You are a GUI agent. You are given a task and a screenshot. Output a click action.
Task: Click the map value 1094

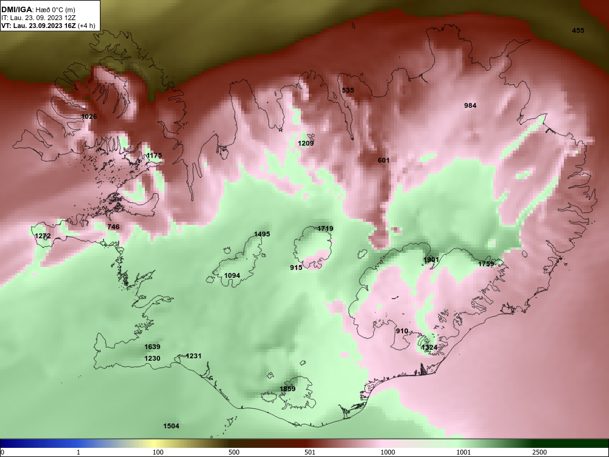coord(232,275)
